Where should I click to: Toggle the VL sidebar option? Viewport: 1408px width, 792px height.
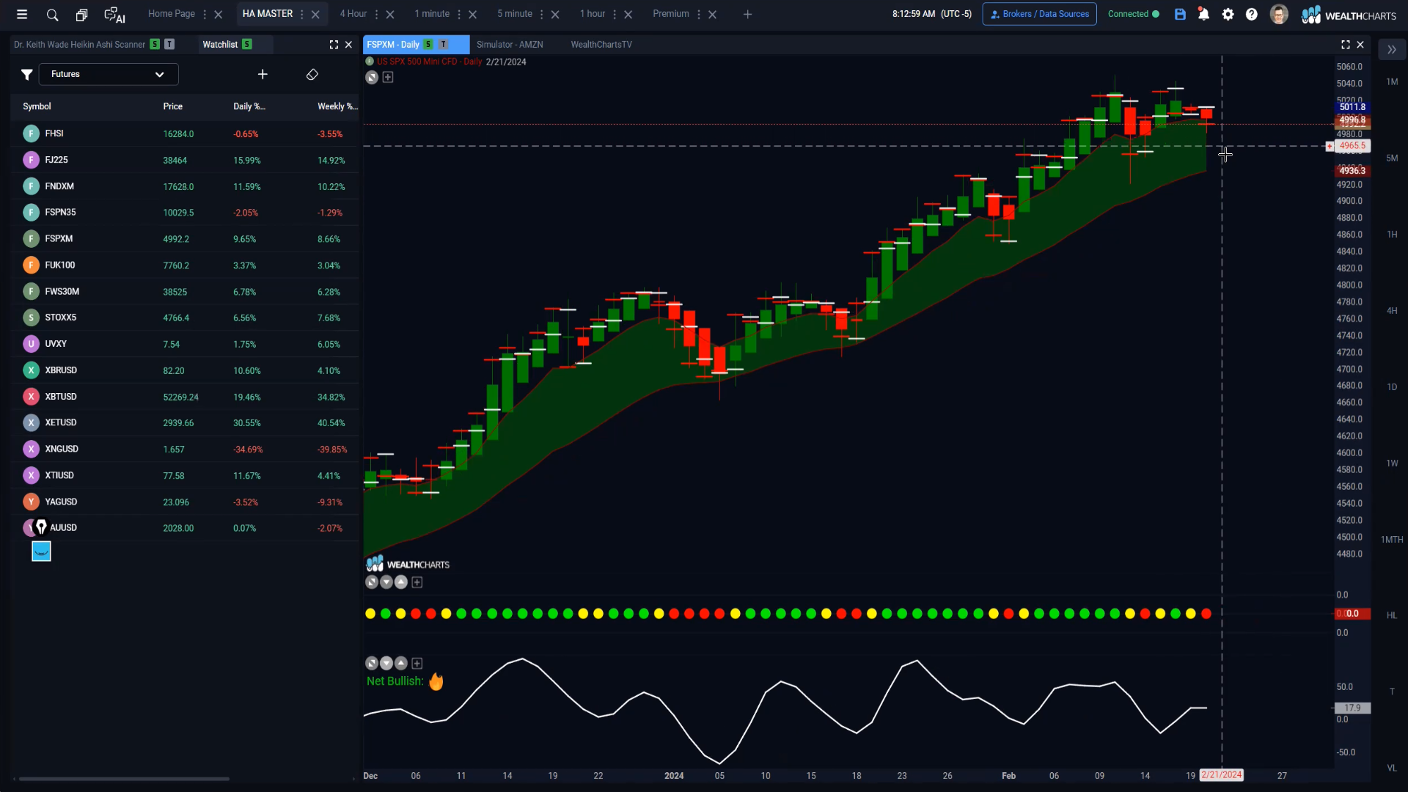[x=1392, y=769]
